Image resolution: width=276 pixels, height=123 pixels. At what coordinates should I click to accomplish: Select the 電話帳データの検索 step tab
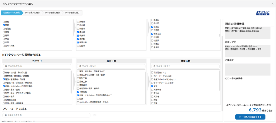click(x=12, y=13)
